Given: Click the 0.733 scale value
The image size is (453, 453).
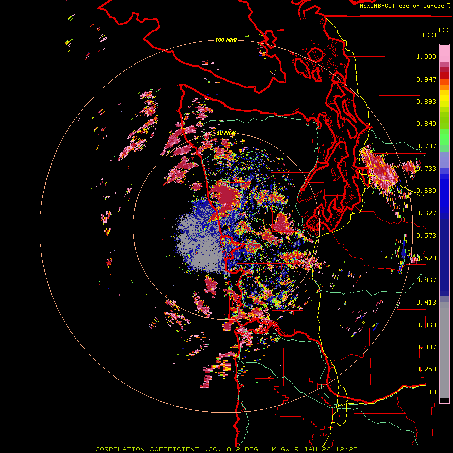Looking at the screenshot, I should (x=426, y=169).
